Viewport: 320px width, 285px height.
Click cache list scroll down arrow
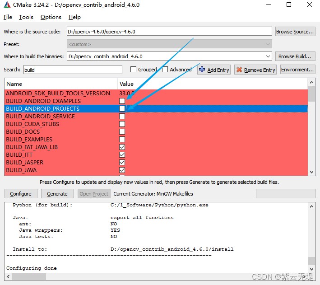pos(311,172)
